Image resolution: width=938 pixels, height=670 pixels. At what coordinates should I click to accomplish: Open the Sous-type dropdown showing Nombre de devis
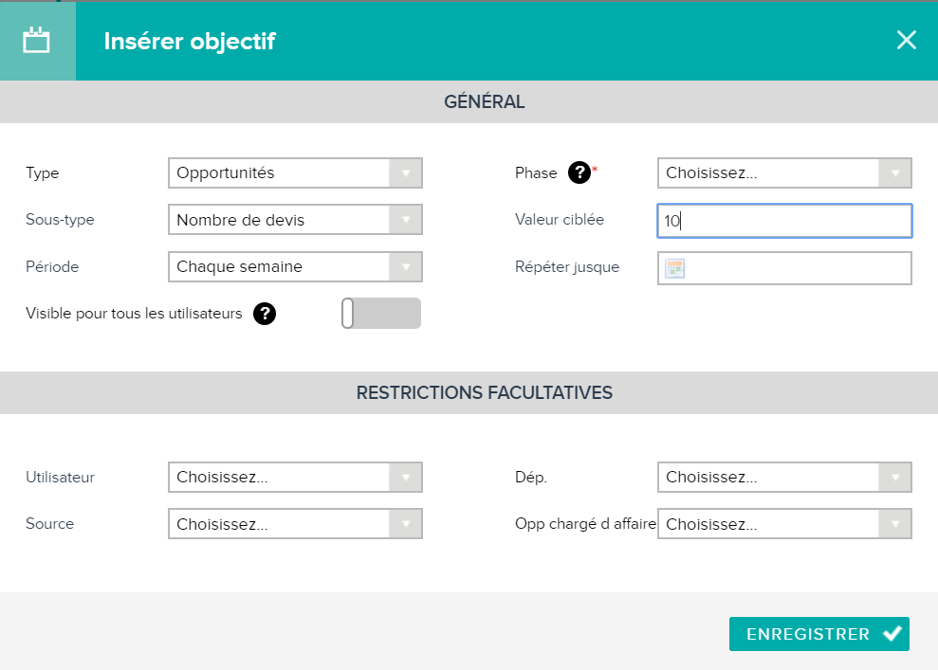(296, 219)
